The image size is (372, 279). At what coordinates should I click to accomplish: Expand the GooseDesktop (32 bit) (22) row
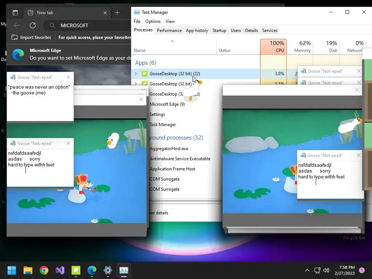(136, 73)
